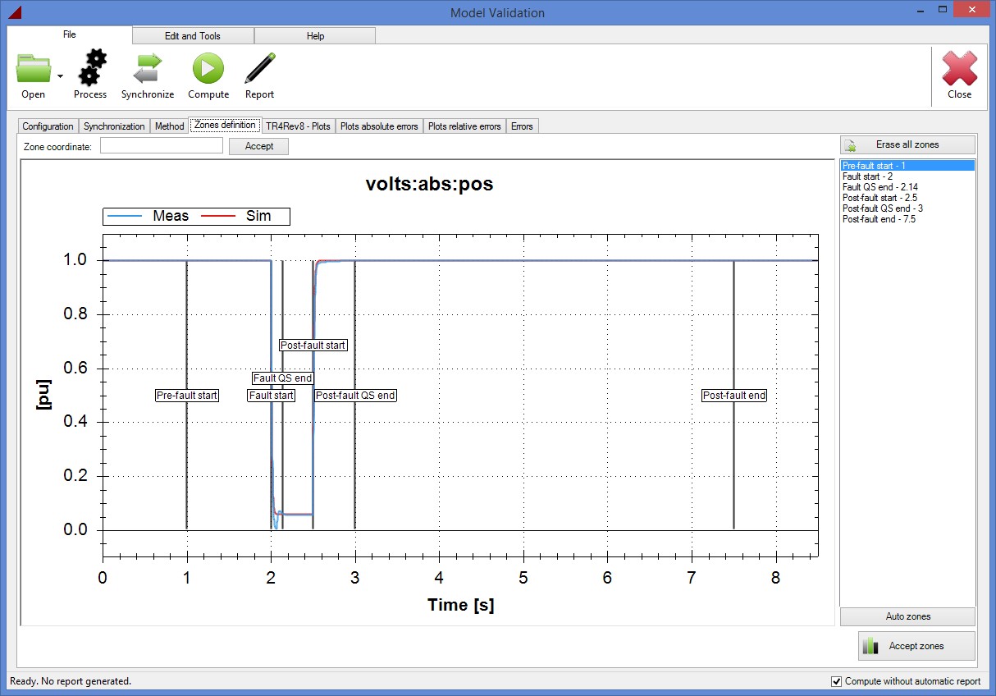Open the Edit and Tools ribbon tab
Screen dimensions: 996x696
193,36
